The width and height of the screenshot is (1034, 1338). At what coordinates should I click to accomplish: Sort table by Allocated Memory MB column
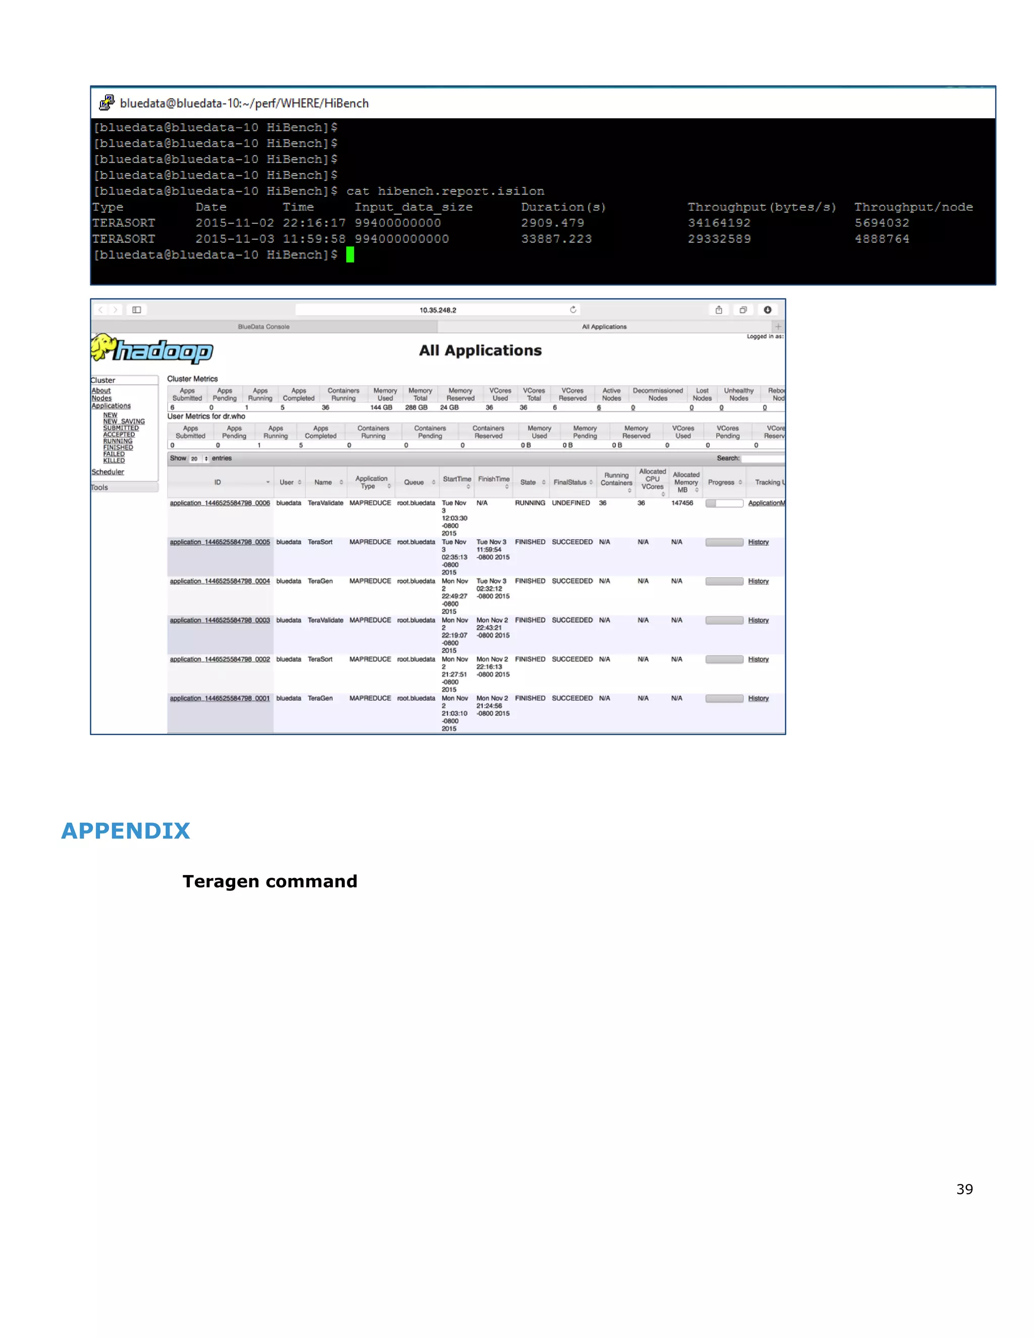pos(686,482)
